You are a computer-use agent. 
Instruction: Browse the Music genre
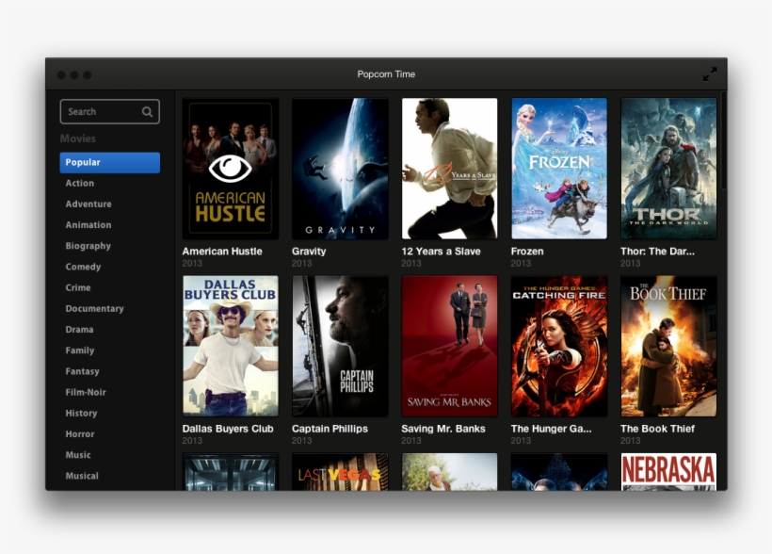78,455
